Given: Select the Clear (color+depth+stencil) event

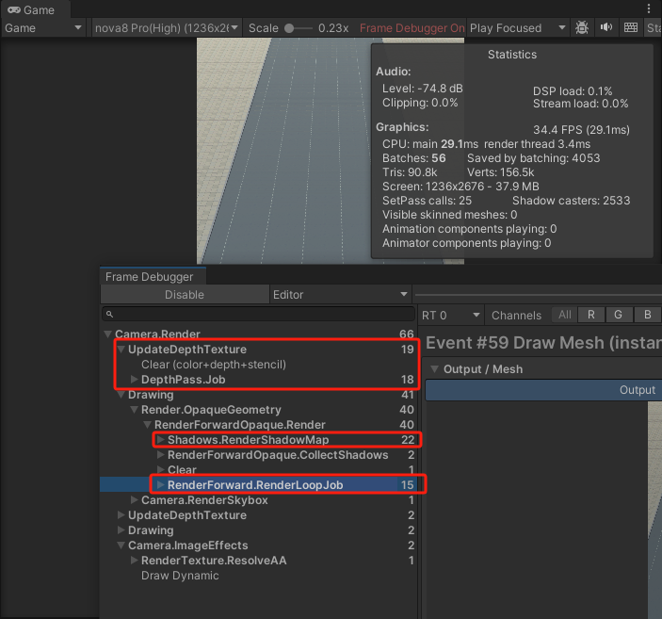Looking at the screenshot, I should (x=258, y=365).
